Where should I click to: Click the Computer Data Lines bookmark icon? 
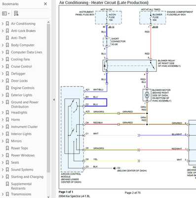click(7, 52)
